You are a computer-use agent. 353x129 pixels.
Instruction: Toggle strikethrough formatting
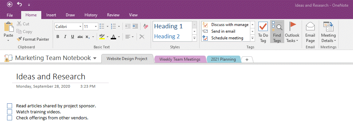[x=80, y=37]
